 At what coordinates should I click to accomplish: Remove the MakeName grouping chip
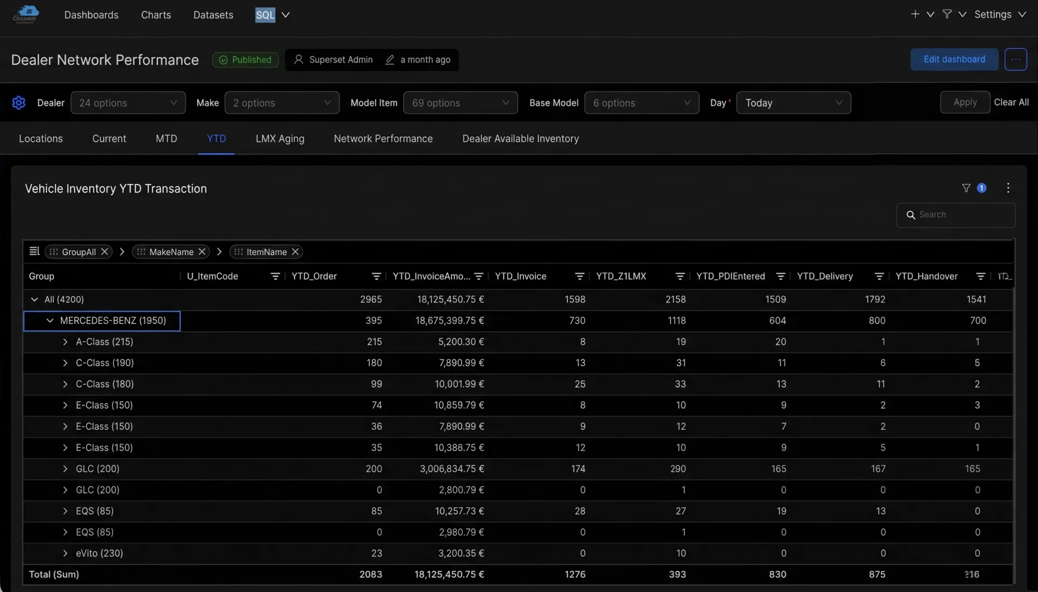[x=202, y=252]
